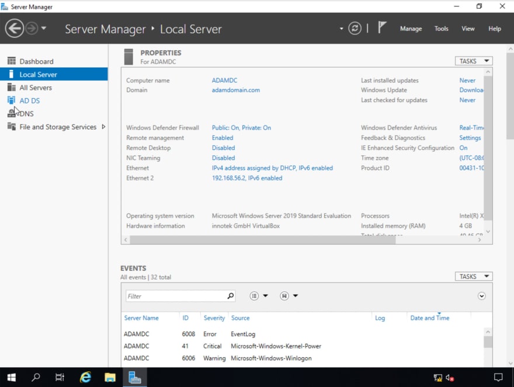Open the criteria dropdown arrow
The height and width of the screenshot is (387, 514).
pos(266,295)
